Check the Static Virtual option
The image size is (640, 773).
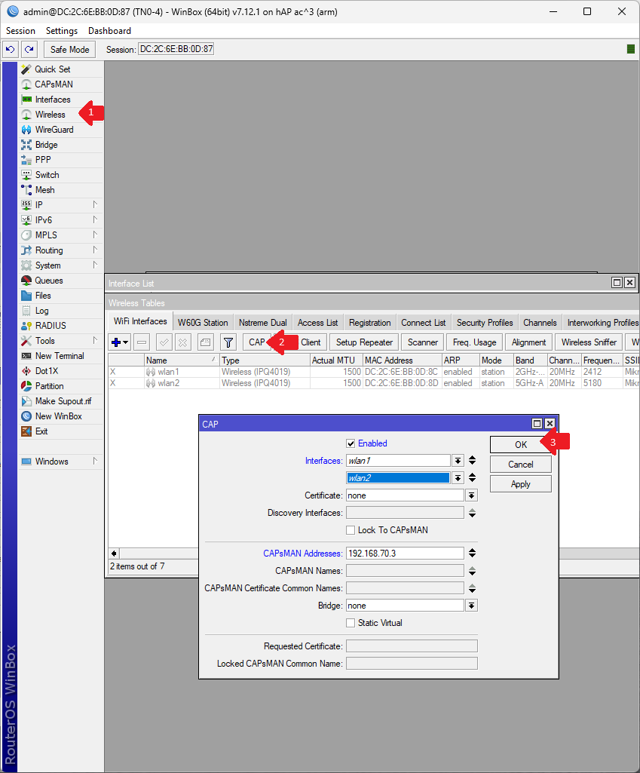pyautogui.click(x=350, y=622)
